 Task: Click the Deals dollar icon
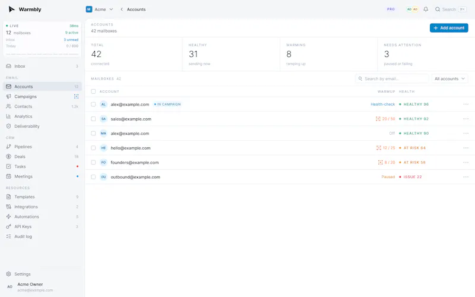(8, 156)
